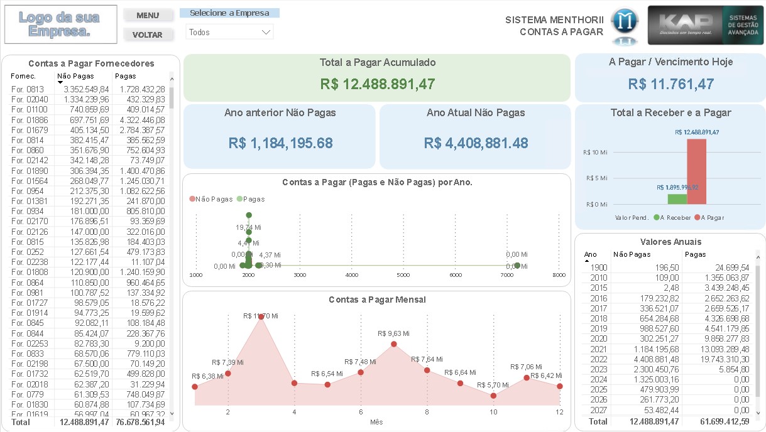The width and height of the screenshot is (766, 432).
Task: Select the 'R$ 9,63 Mi' monthly data point
Action: (x=394, y=344)
